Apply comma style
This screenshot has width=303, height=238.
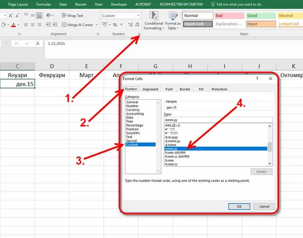click(x=121, y=25)
